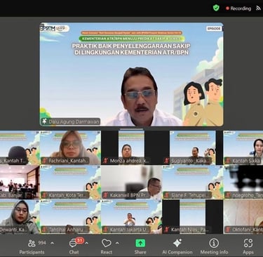Screen dimensions: 263x257
Task: Select Fachriani_Kantah participant tile
Action: [x=70, y=147]
